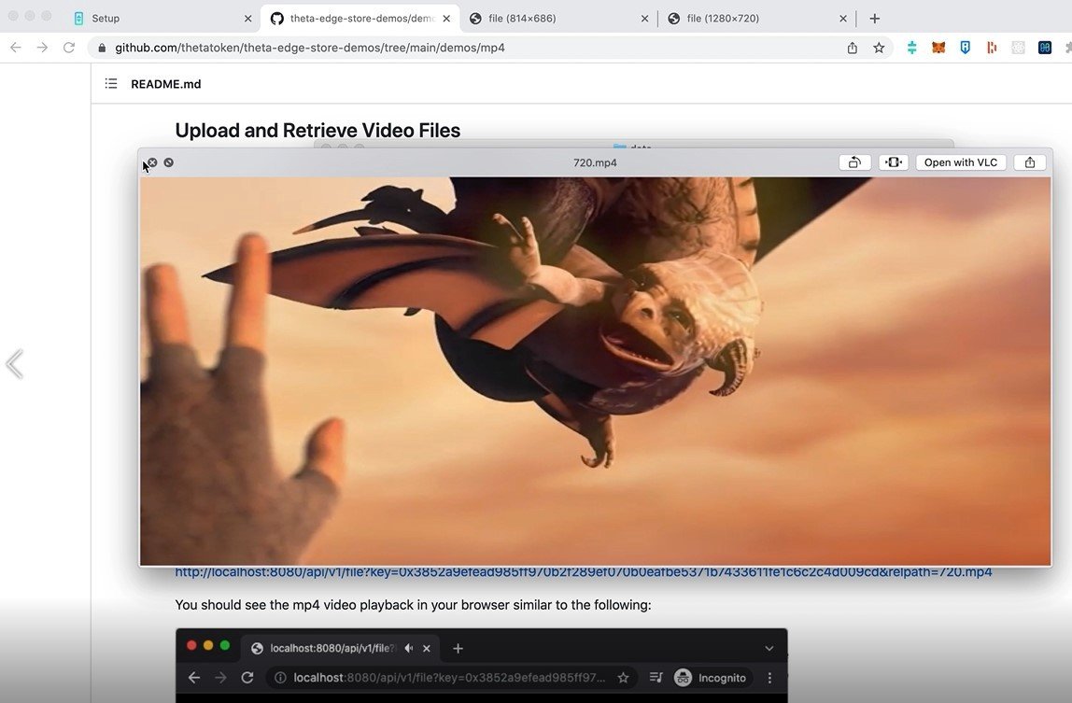
Task: Click localhost tab in the embedded screenshot
Action: (341, 648)
